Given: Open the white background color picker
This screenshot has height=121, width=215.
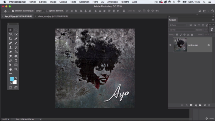Looking at the screenshot, I should [x=15, y=82].
